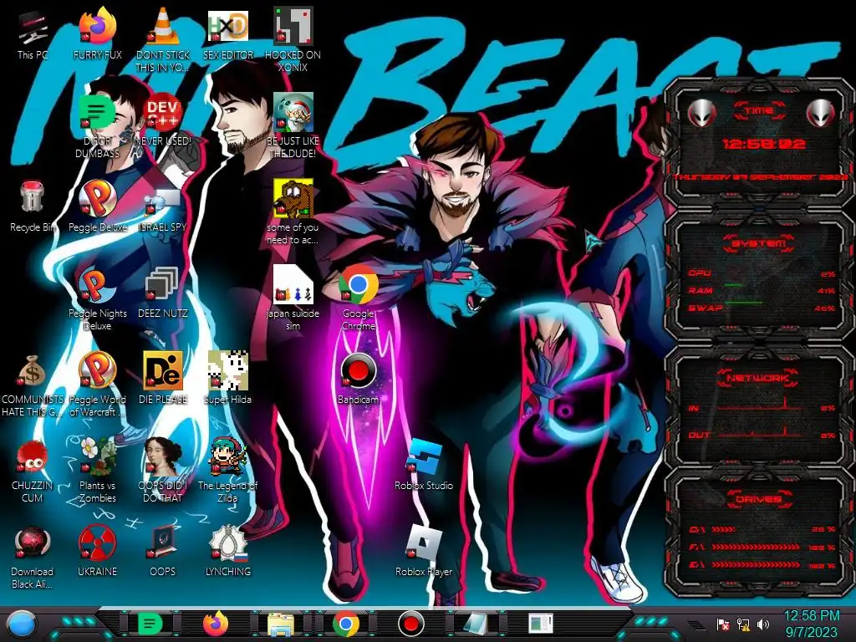
Task: Click the RAM usage row in the System widget
Action: click(x=762, y=290)
